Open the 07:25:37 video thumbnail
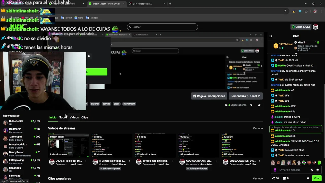 112,145
